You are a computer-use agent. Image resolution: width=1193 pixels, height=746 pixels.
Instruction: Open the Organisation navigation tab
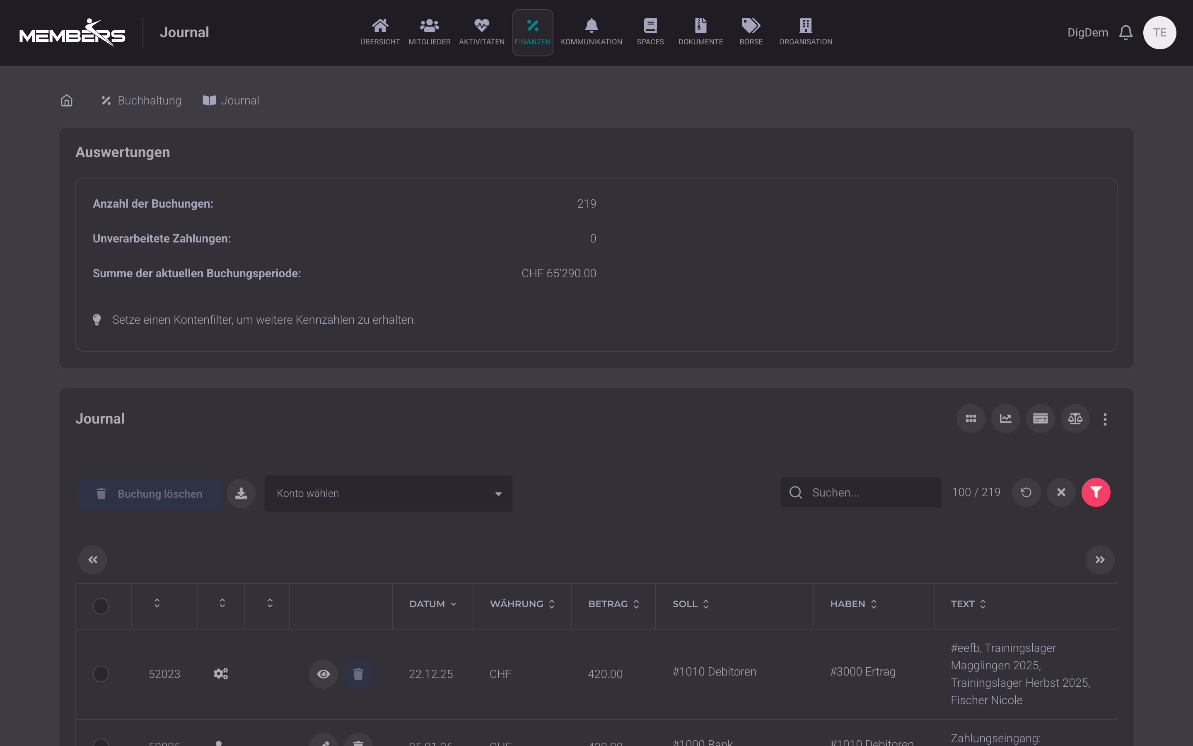pyautogui.click(x=806, y=33)
